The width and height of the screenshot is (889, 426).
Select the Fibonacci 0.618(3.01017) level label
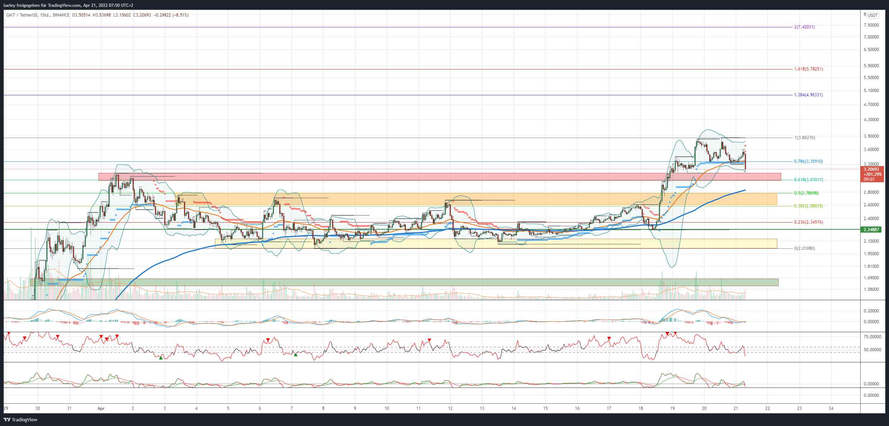coord(808,180)
